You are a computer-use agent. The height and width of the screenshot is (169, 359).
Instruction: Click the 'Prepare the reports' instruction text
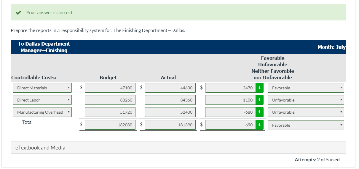pos(98,30)
